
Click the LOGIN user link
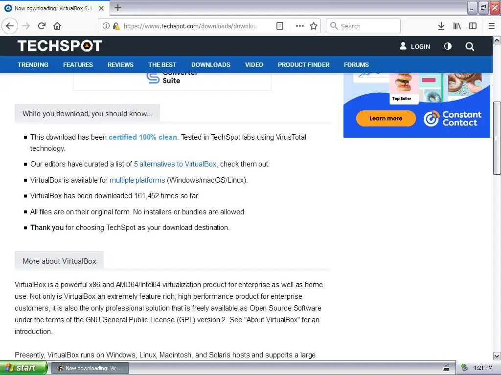[415, 46]
